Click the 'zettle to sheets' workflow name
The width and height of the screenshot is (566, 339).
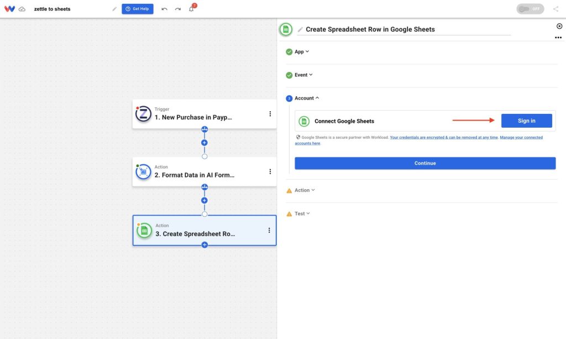point(53,9)
